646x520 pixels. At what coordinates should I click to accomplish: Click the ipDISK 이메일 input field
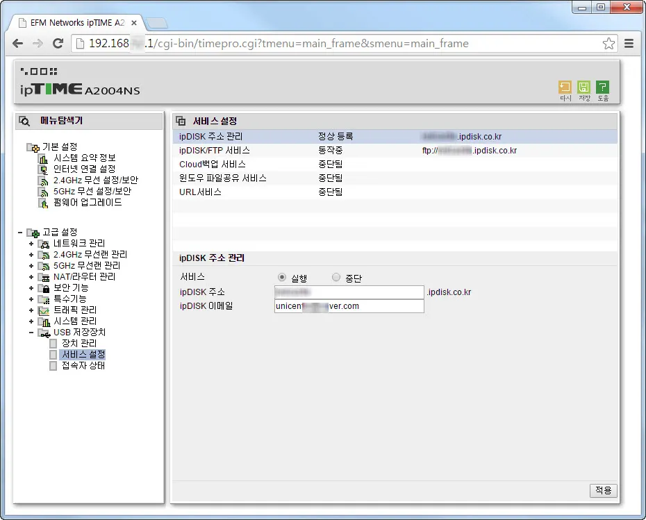click(x=349, y=306)
